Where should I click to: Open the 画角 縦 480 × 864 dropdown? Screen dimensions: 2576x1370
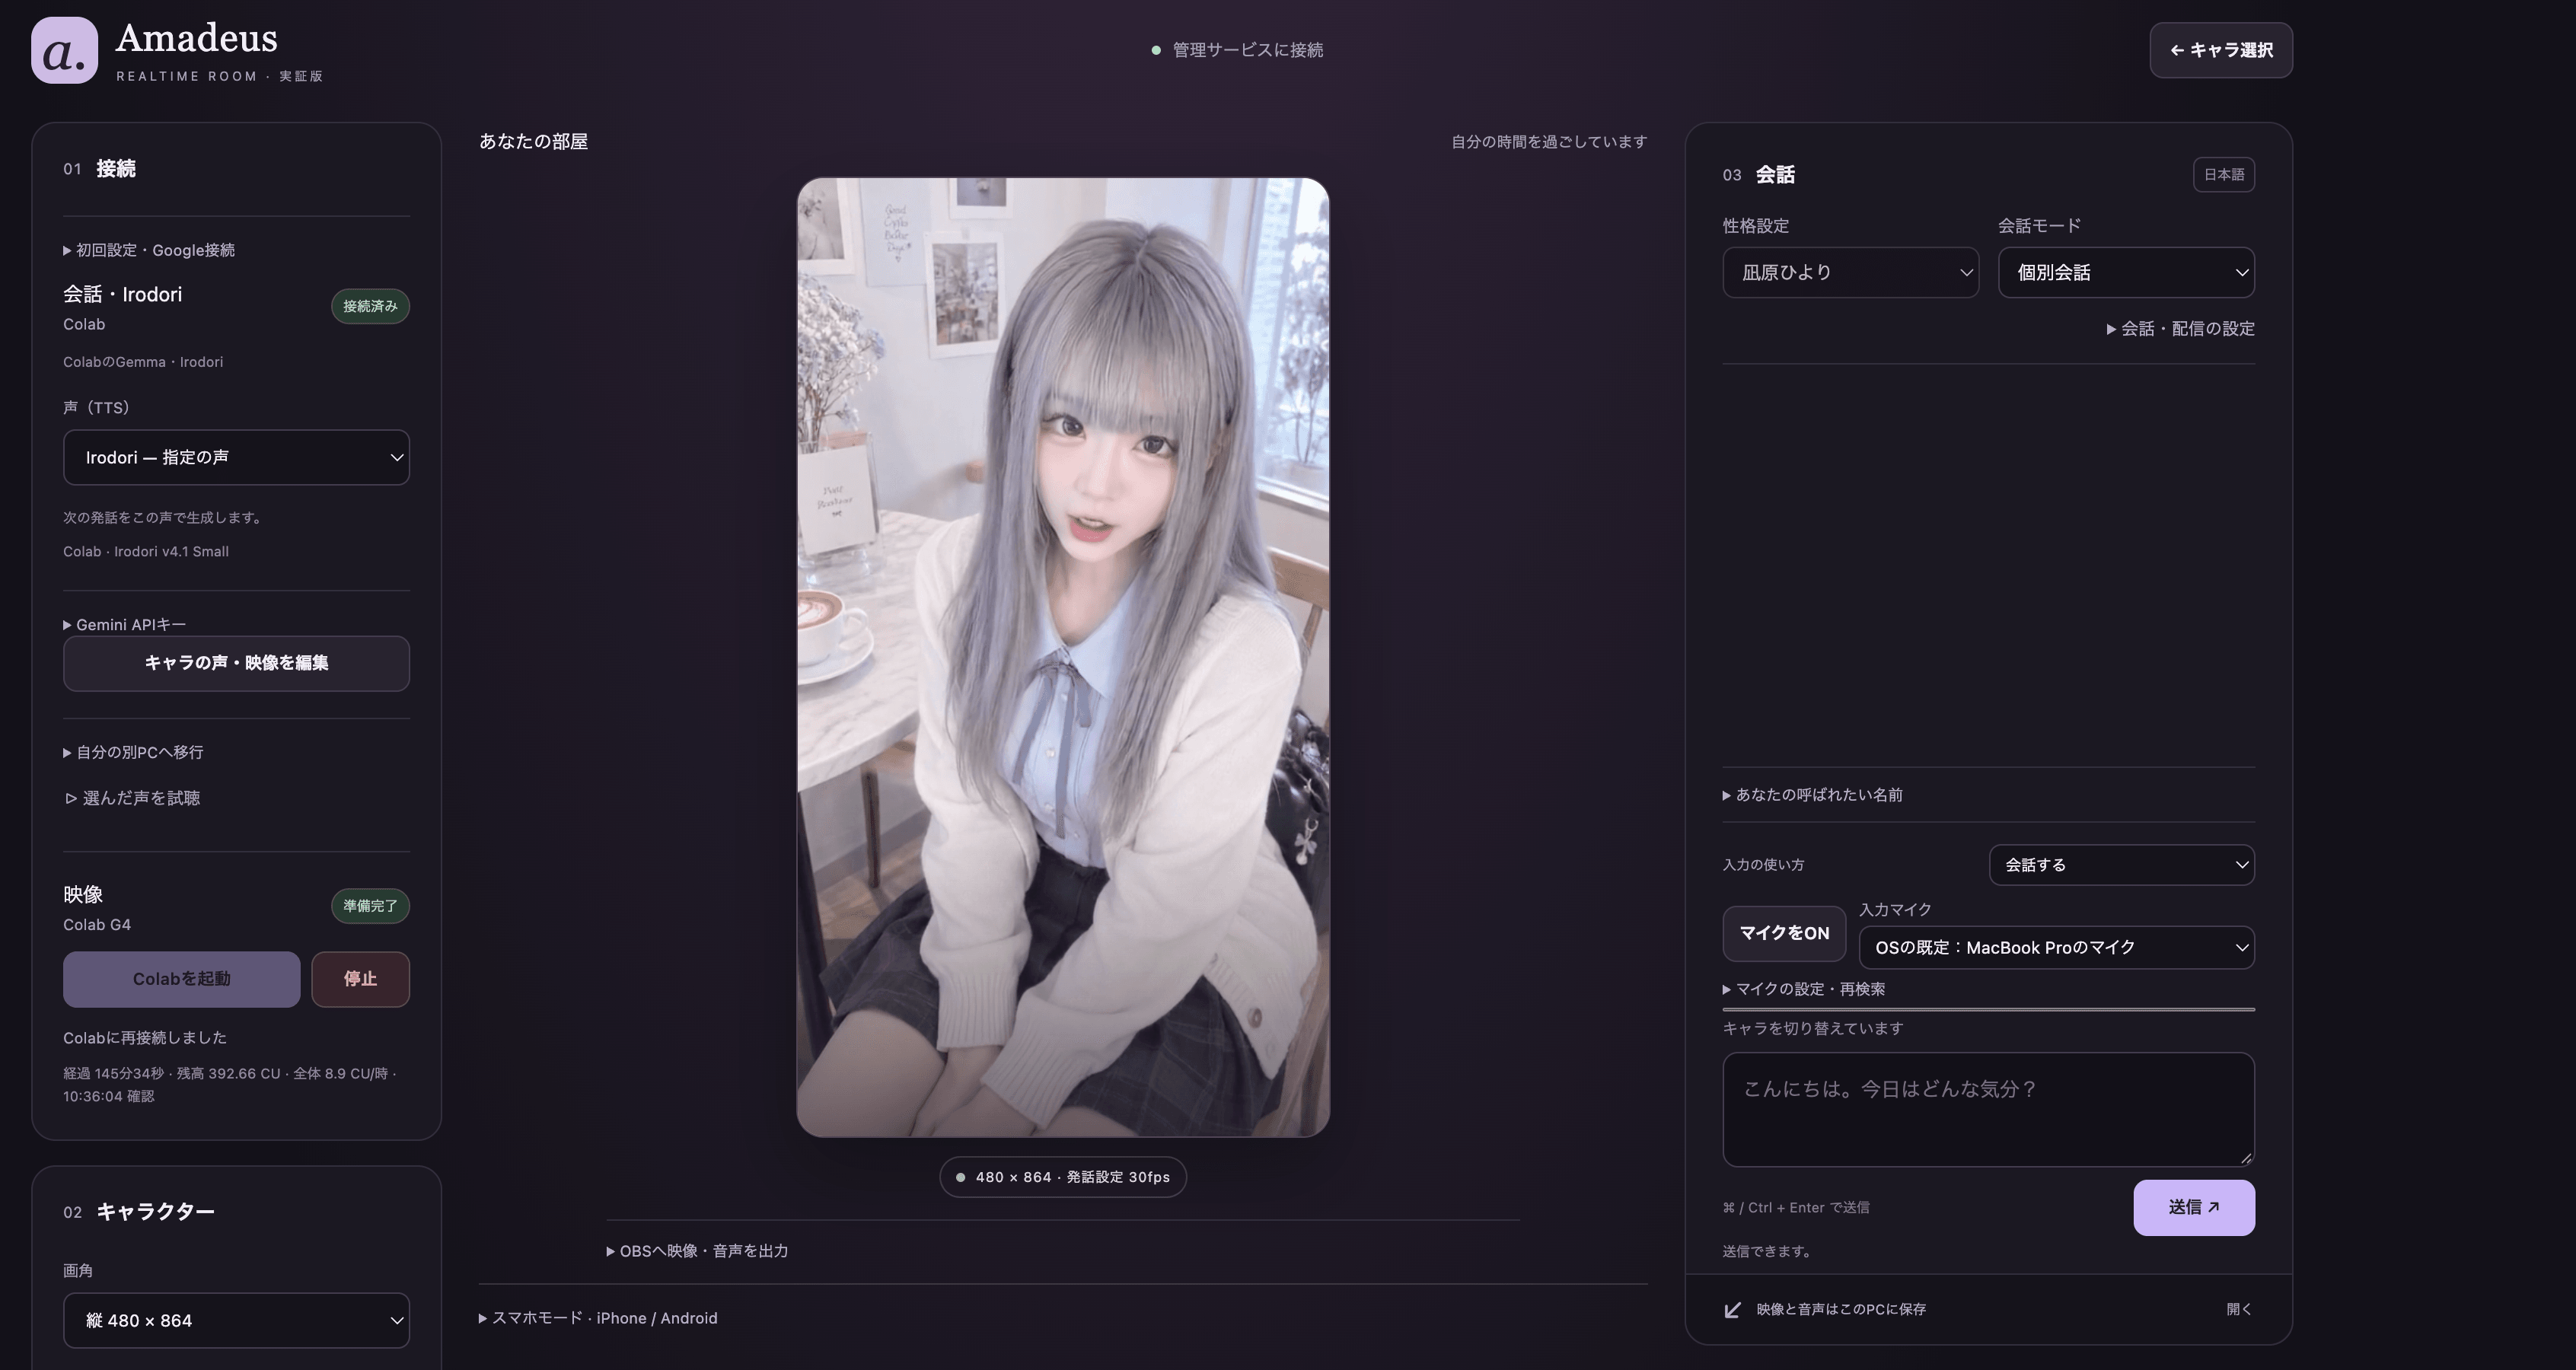[236, 1320]
